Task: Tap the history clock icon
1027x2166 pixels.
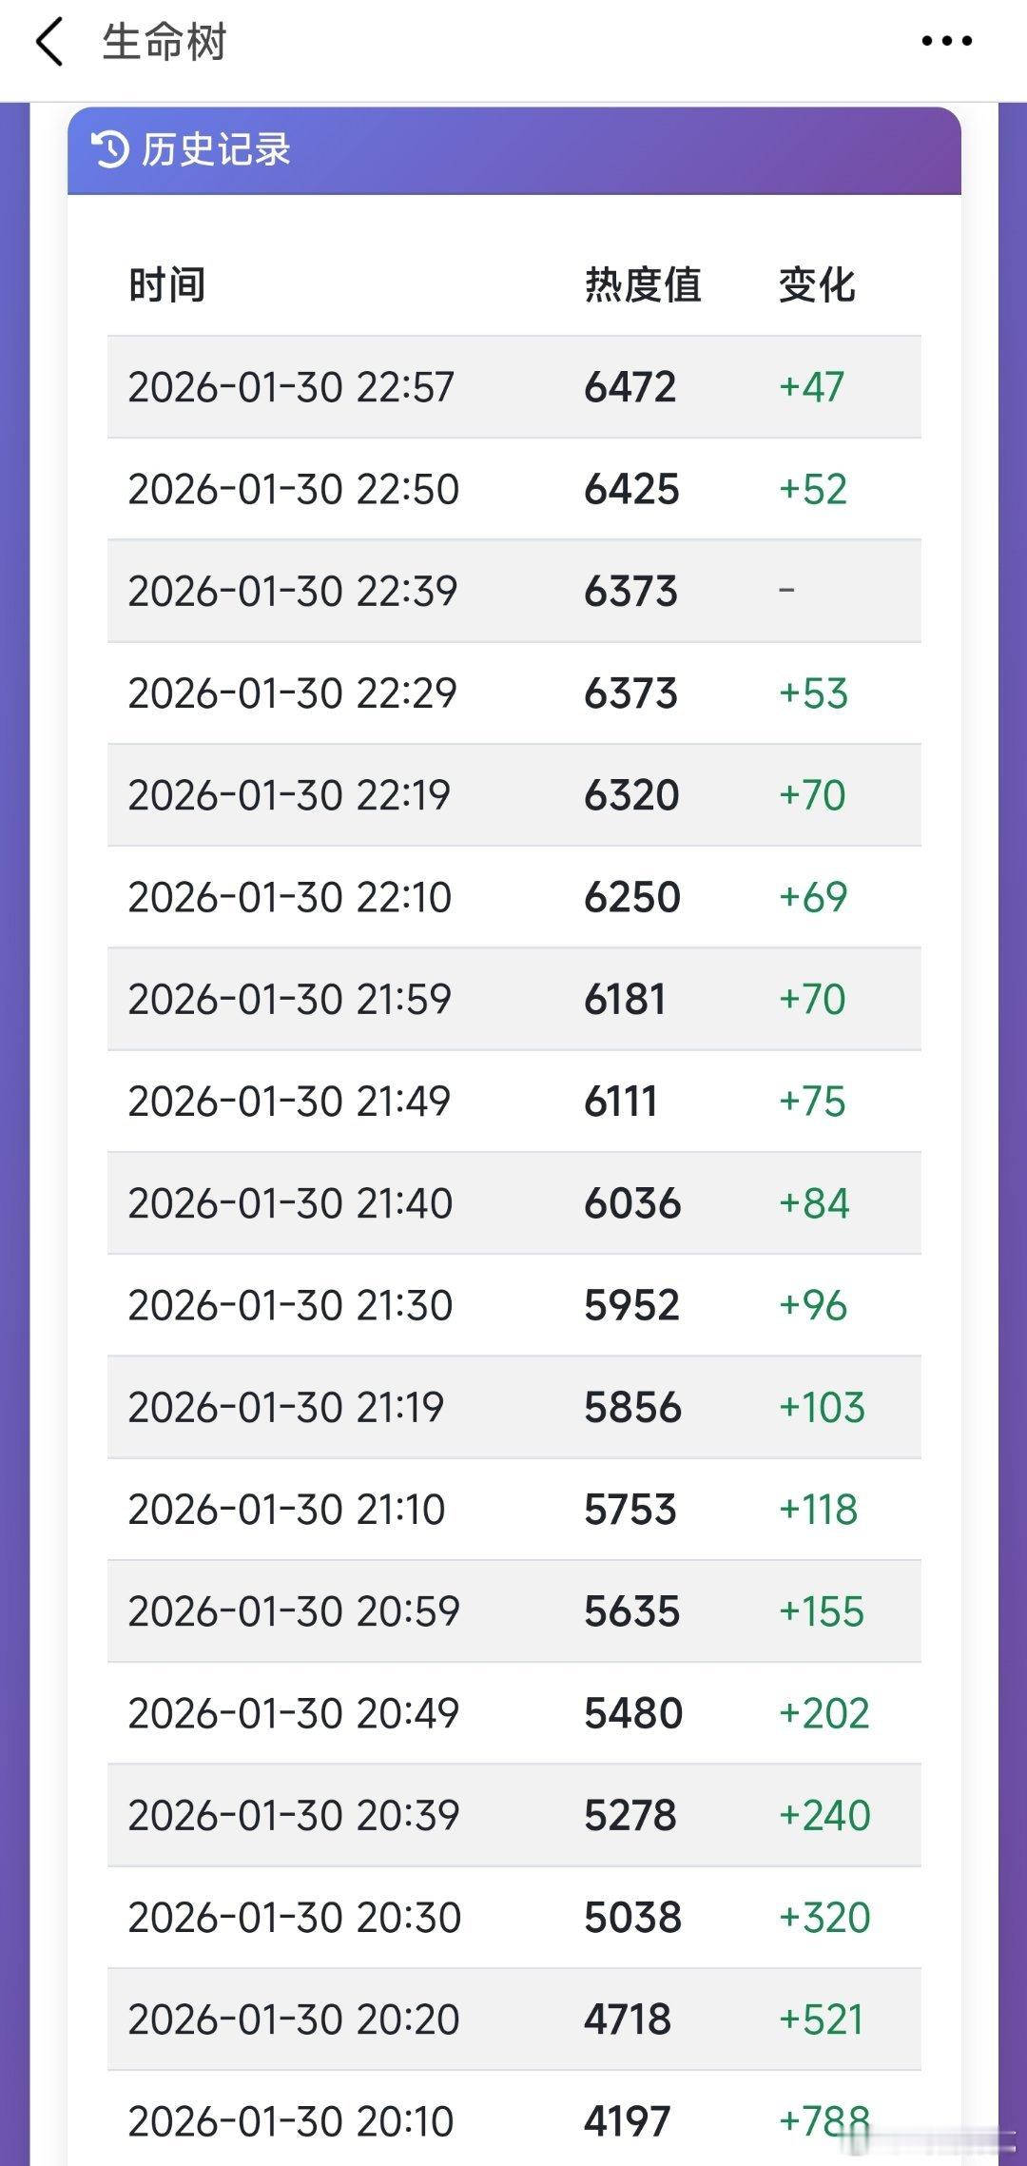Action: [109, 149]
